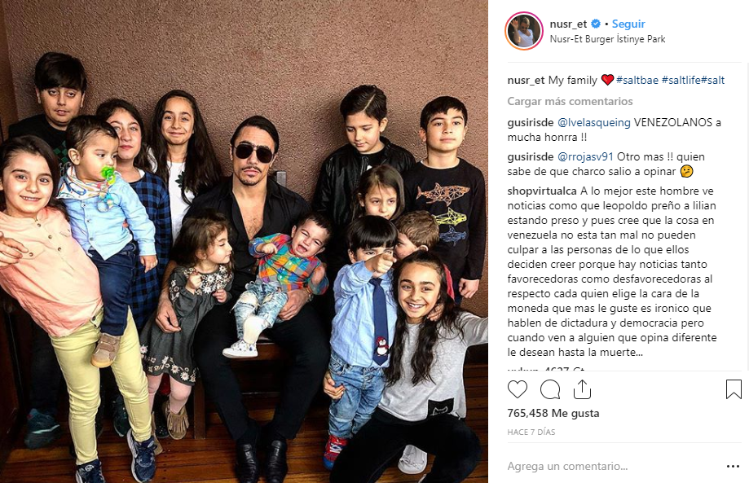Image resolution: width=749 pixels, height=483 pixels.
Task: Open the #saltlife hashtag
Action: 681,80
